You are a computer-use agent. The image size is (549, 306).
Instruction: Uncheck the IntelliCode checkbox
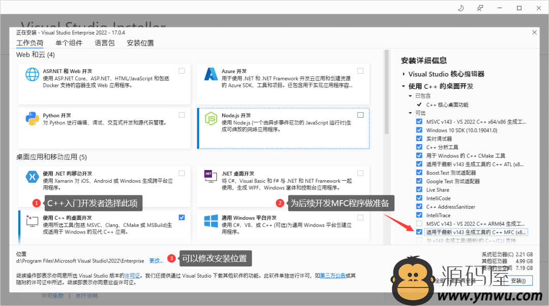[419, 198]
